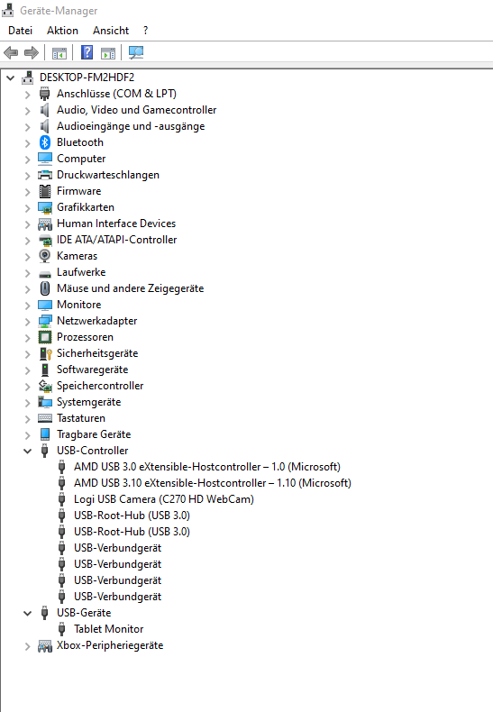This screenshot has width=493, height=712.
Task: Click the Back arrow toolbar icon
Action: (x=11, y=52)
